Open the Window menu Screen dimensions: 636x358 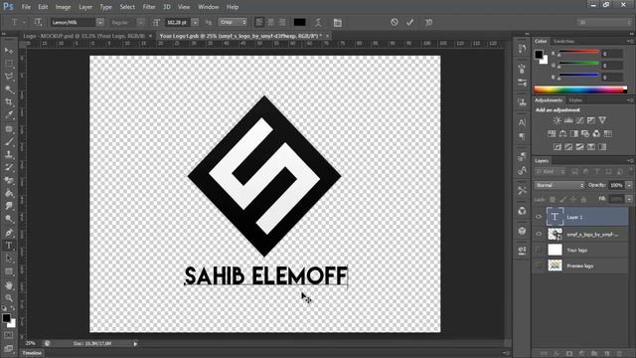coord(209,7)
